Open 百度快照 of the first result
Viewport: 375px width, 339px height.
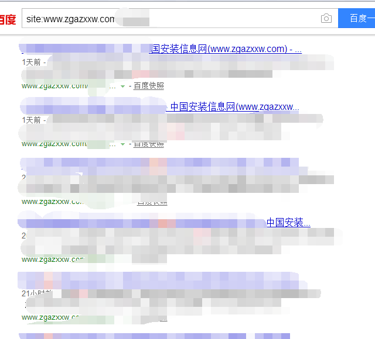tap(148, 86)
